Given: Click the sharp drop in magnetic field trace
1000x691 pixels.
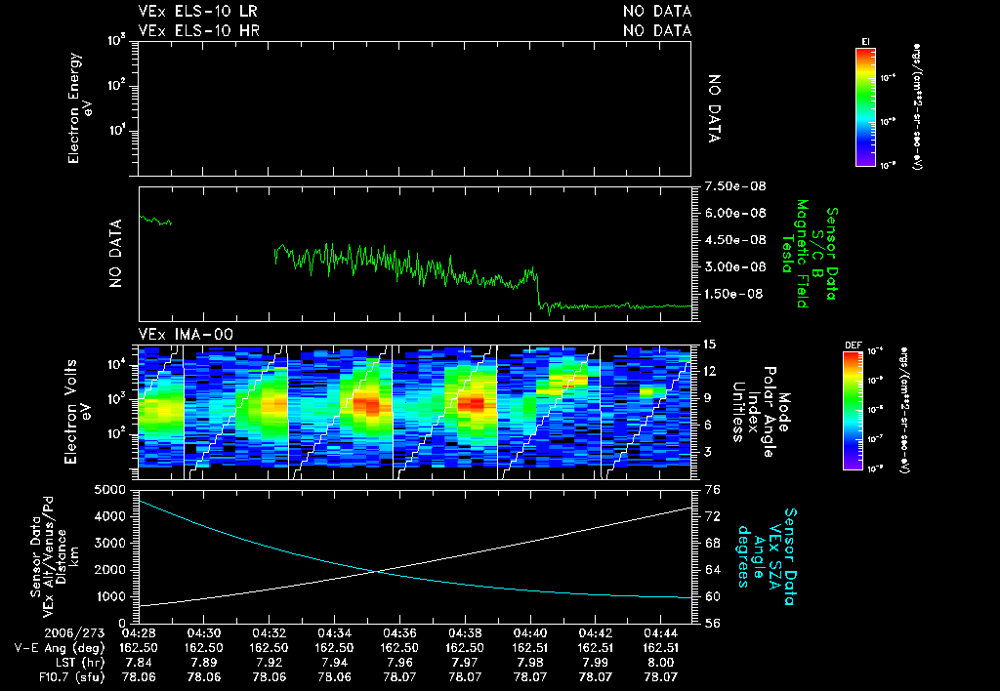Looking at the screenshot, I should (538, 290).
